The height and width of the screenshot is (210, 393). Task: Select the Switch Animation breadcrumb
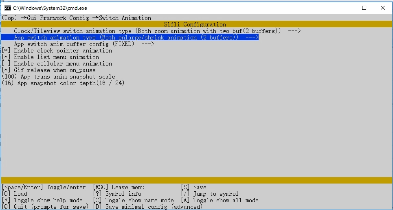click(125, 18)
